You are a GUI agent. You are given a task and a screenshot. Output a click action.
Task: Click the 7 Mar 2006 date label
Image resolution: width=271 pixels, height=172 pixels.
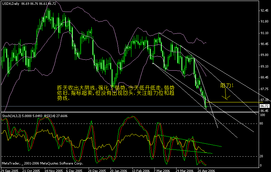click(x=162, y=170)
